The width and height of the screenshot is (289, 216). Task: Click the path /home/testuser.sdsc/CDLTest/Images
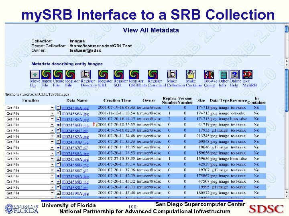37,94
